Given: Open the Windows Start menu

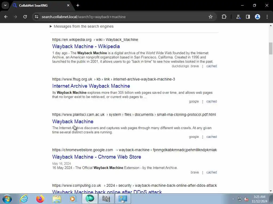Looking at the screenshot, I should pyautogui.click(x=7, y=199).
